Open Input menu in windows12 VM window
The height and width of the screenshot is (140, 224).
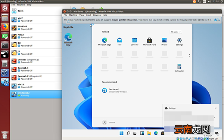click(x=88, y=15)
